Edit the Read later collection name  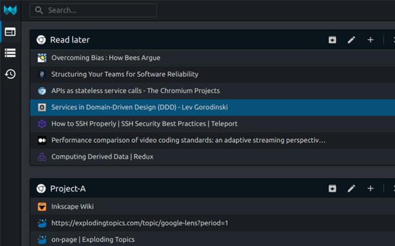pyautogui.click(x=351, y=39)
